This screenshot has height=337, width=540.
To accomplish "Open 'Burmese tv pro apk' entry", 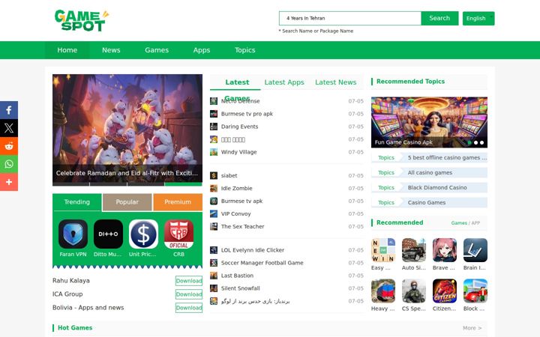I will (247, 114).
